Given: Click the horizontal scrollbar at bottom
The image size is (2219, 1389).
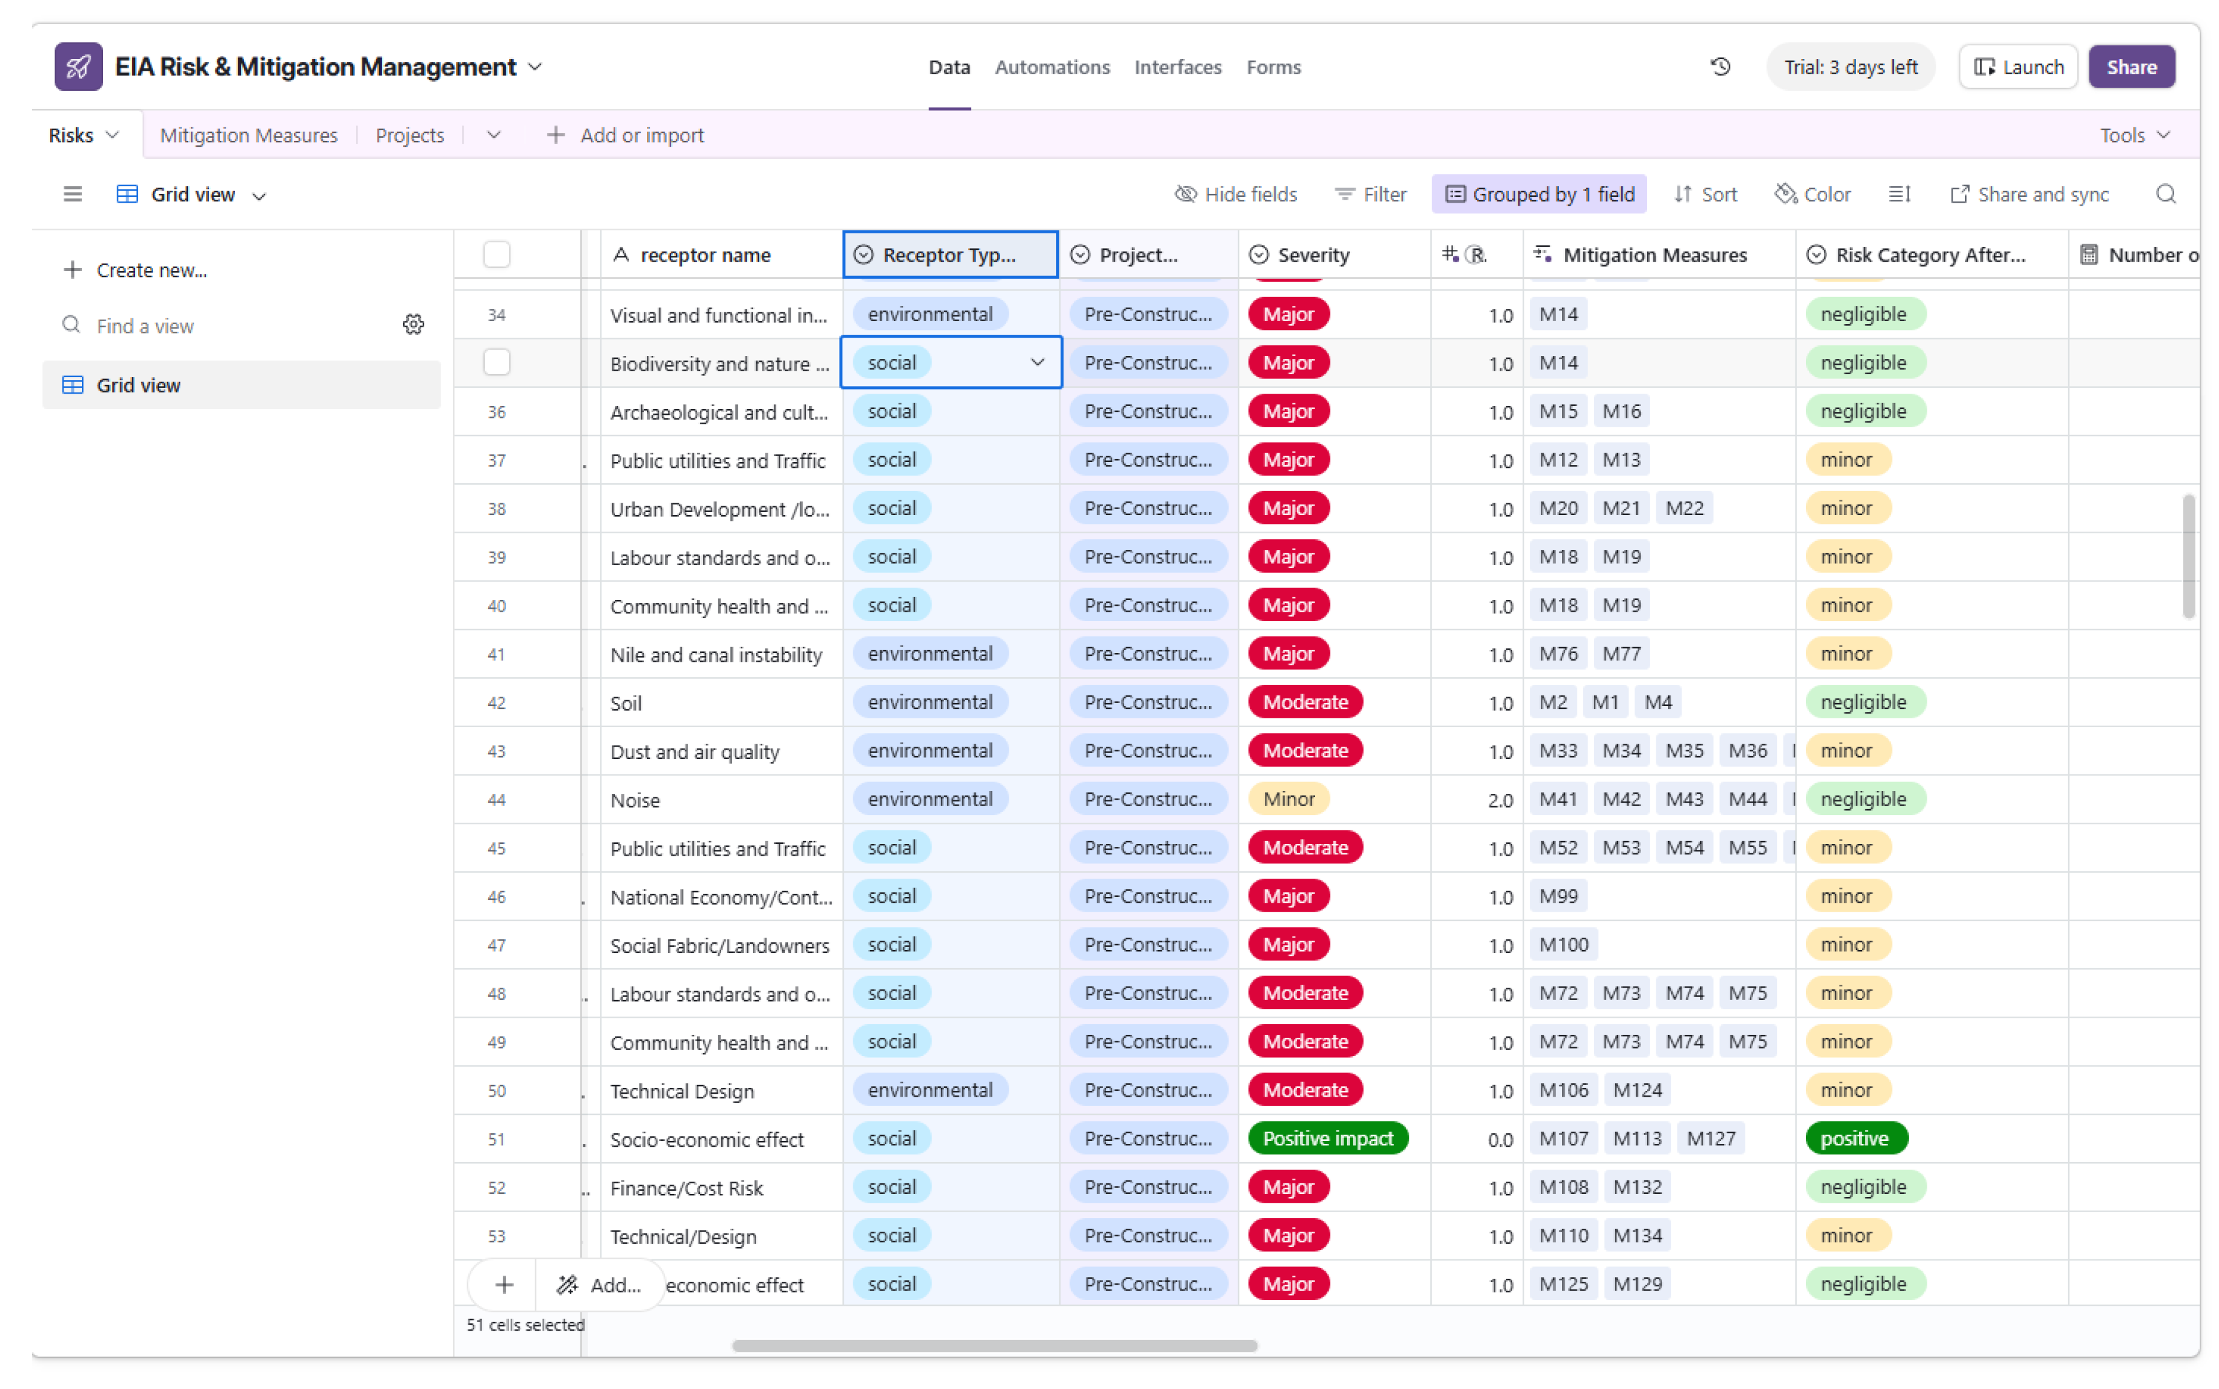Looking at the screenshot, I should pos(994,1346).
